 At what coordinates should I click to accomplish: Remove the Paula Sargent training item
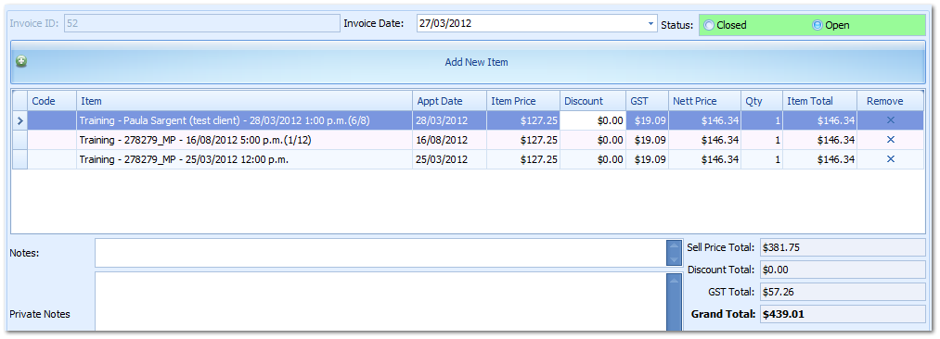890,120
